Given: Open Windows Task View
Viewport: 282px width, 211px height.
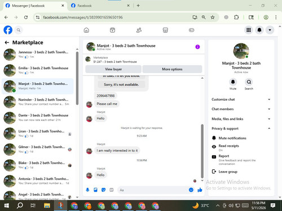Looking at the screenshot, I should [x=33, y=206].
